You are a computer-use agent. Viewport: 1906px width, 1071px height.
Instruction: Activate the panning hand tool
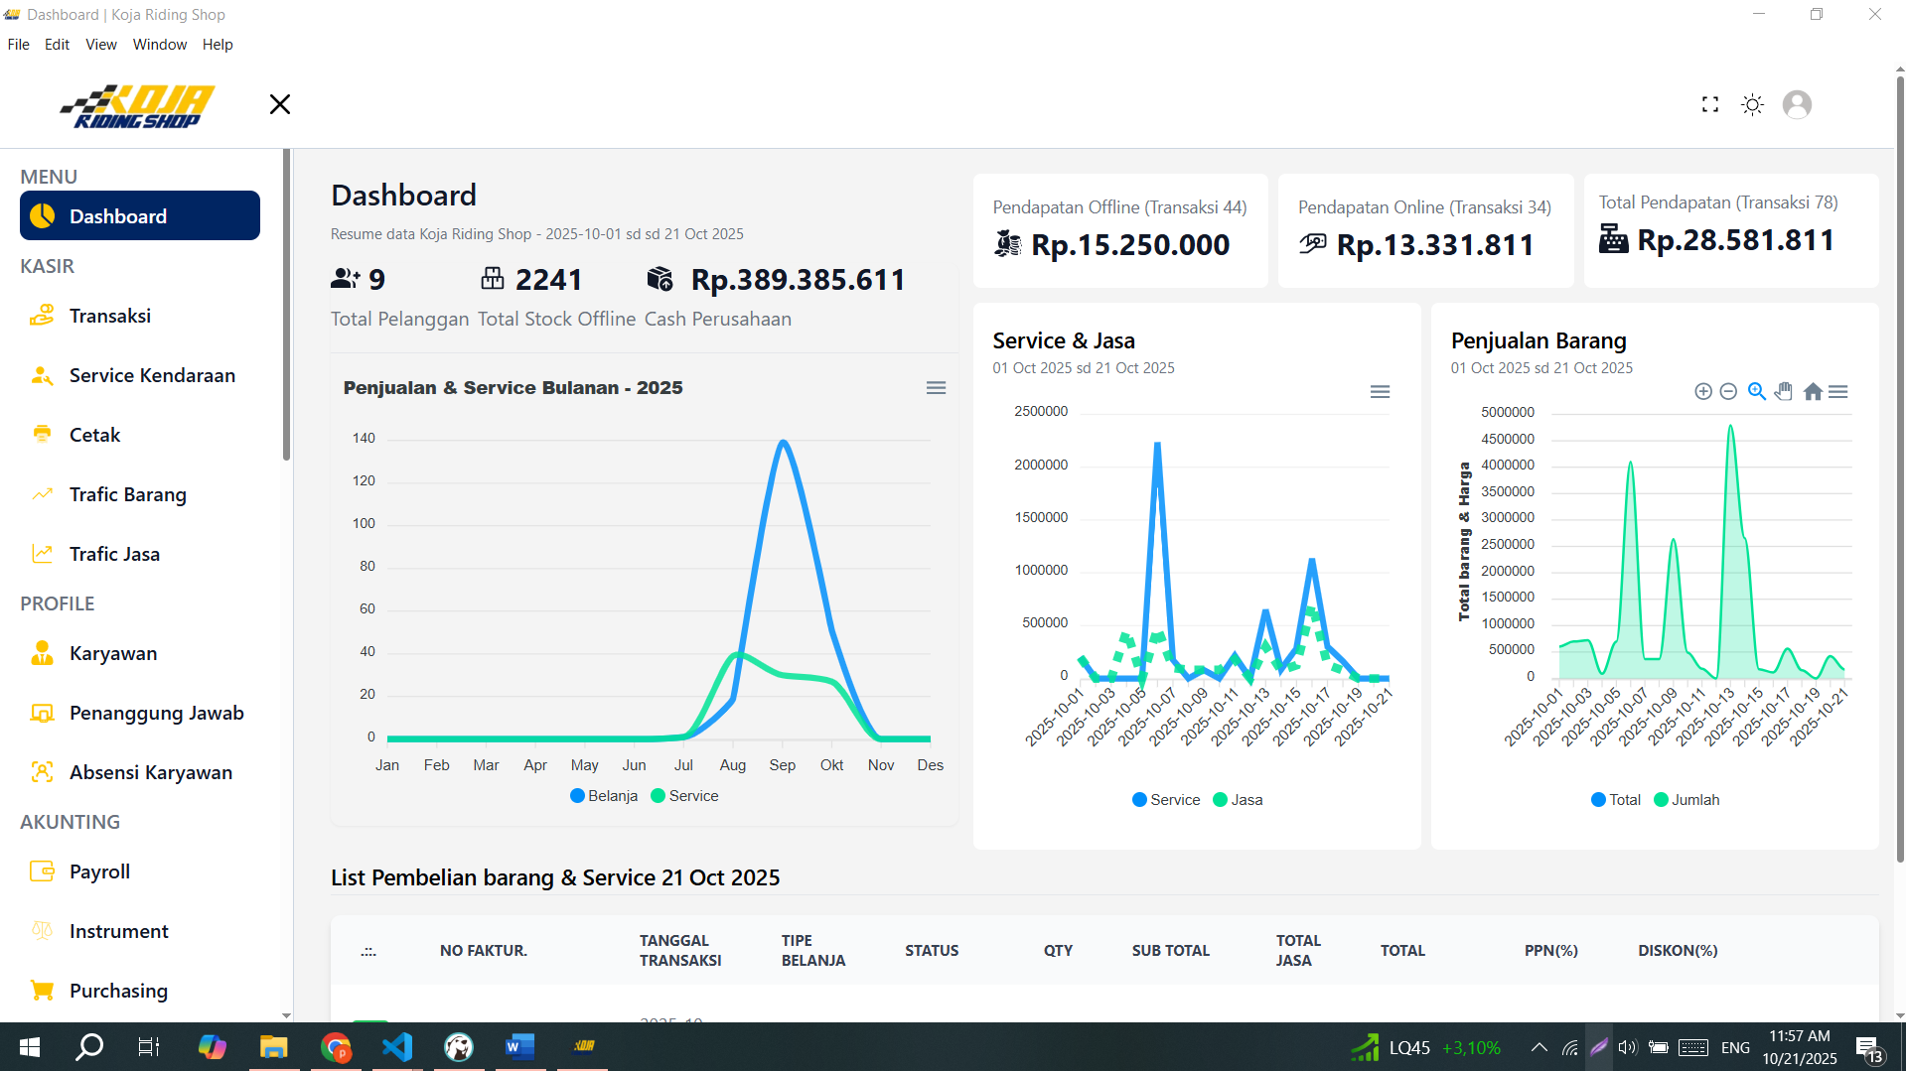pos(1784,392)
